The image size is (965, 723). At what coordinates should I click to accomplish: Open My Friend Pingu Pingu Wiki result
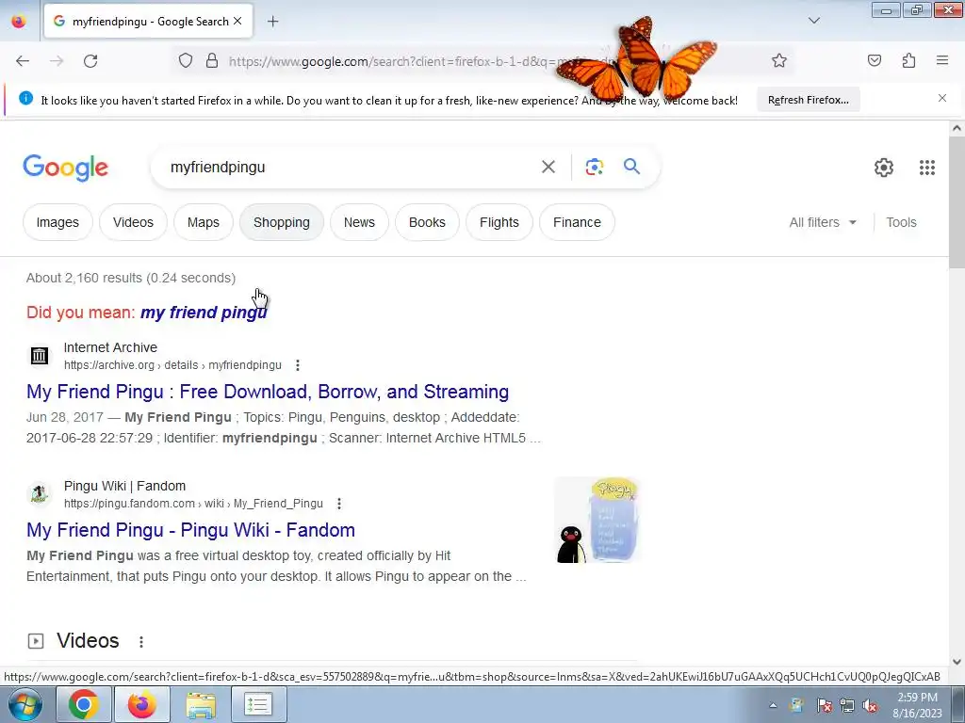pyautogui.click(x=190, y=530)
